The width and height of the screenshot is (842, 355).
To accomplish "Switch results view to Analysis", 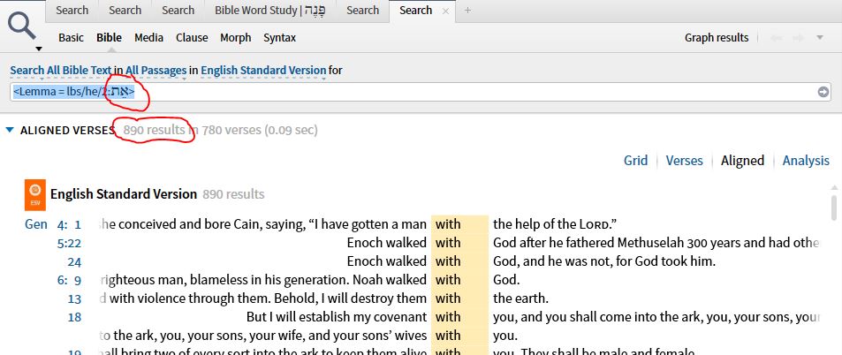I will coord(806,161).
